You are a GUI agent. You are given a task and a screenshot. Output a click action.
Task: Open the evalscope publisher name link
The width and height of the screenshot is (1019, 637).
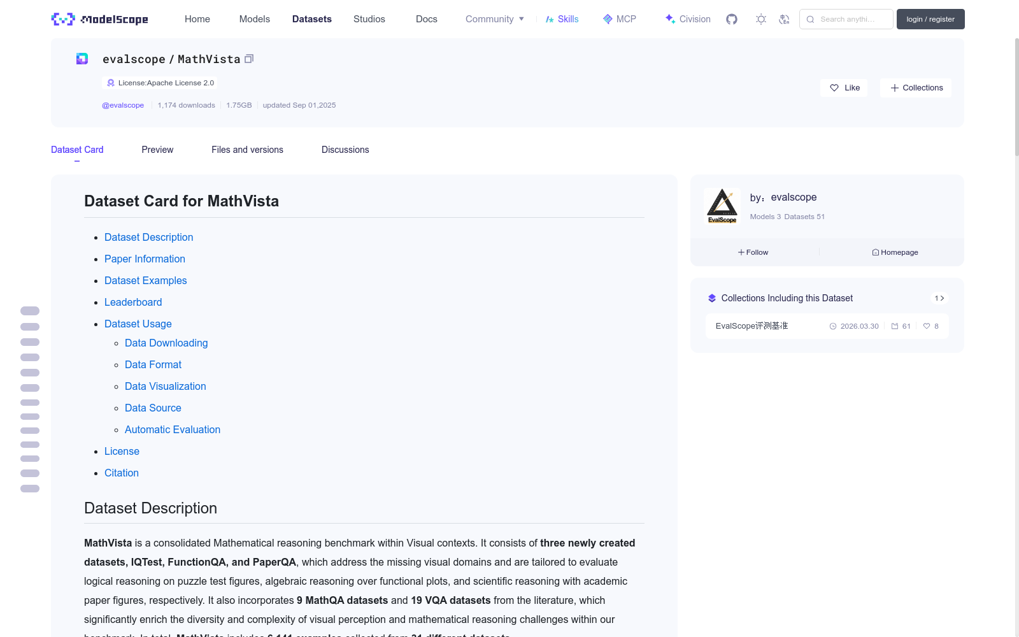pos(794,197)
